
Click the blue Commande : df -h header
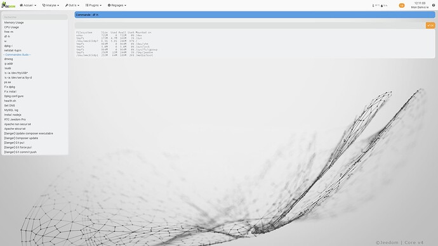[x=255, y=15]
